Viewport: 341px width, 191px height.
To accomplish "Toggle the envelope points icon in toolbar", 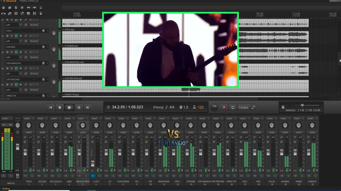I will [22, 14].
